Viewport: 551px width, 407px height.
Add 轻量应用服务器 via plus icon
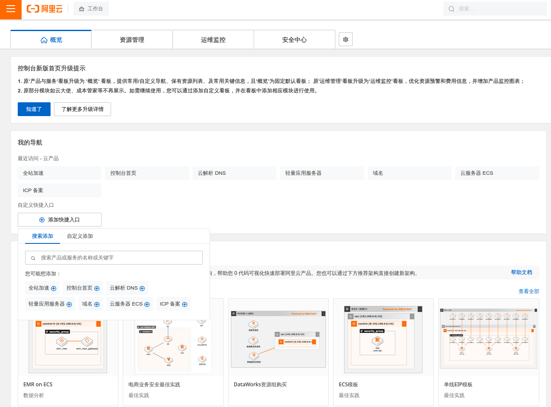(x=69, y=304)
